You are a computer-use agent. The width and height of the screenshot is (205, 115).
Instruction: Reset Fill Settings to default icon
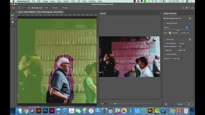coord(190,39)
